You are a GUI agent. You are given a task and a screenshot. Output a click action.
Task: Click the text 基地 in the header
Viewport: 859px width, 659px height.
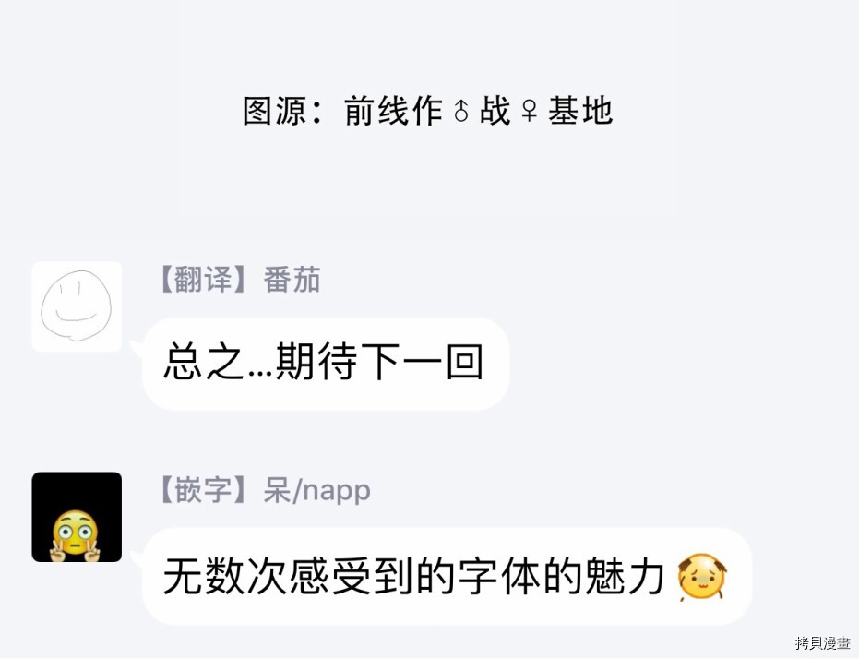point(580,111)
